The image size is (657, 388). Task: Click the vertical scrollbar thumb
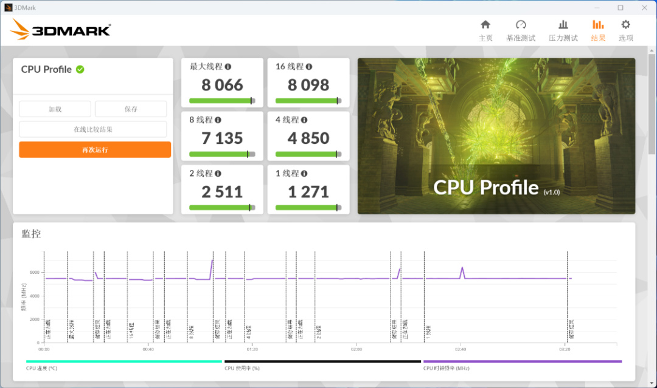pyautogui.click(x=652, y=104)
